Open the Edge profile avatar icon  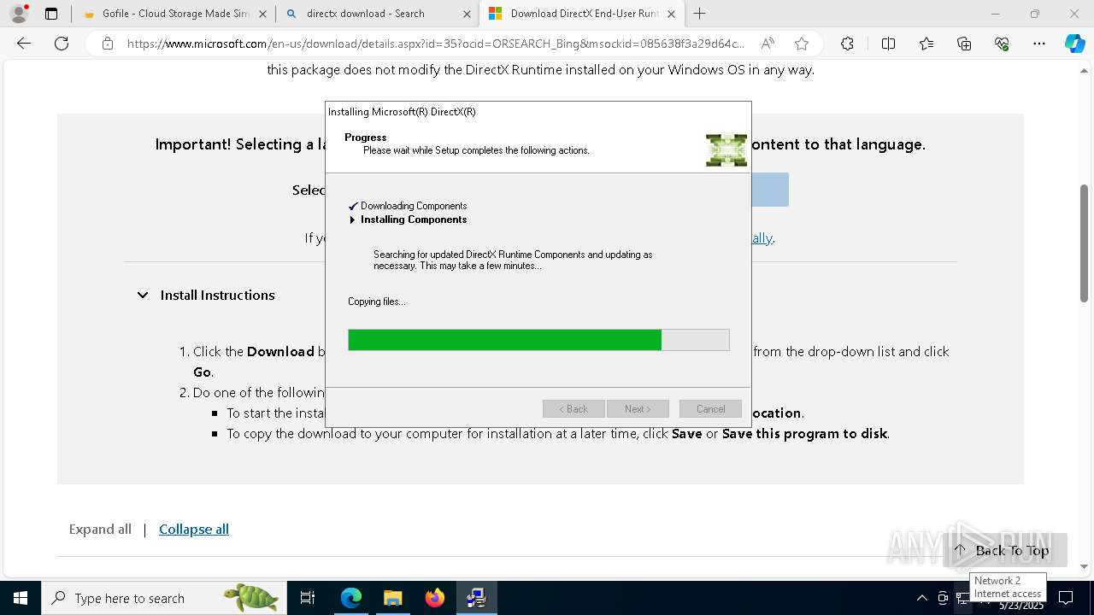[x=19, y=14]
